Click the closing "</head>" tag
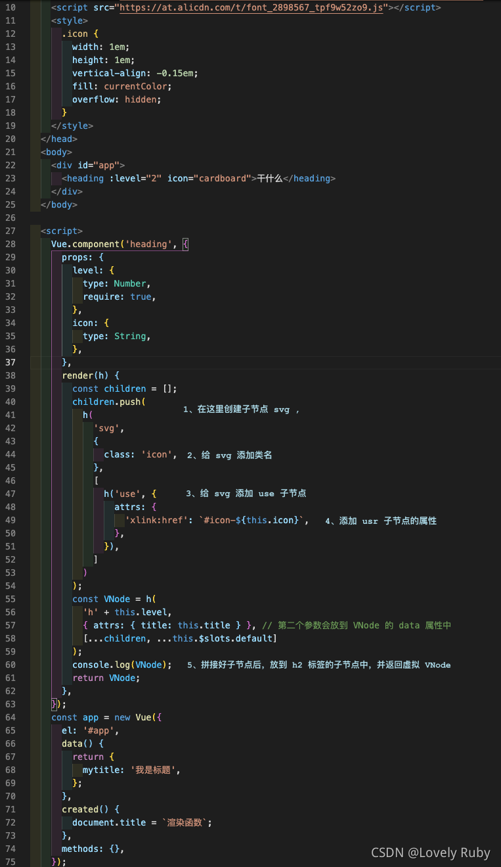Image resolution: width=501 pixels, height=867 pixels. [x=59, y=139]
